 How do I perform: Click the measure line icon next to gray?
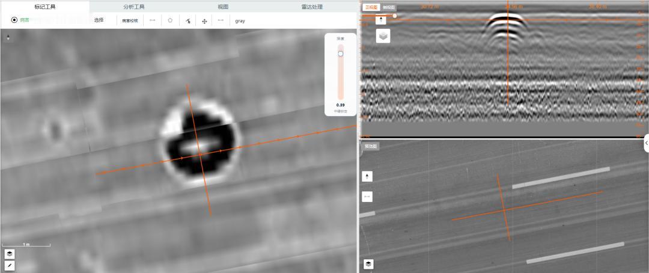(x=221, y=20)
